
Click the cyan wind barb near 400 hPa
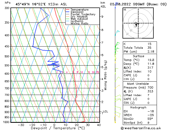[117, 33]
